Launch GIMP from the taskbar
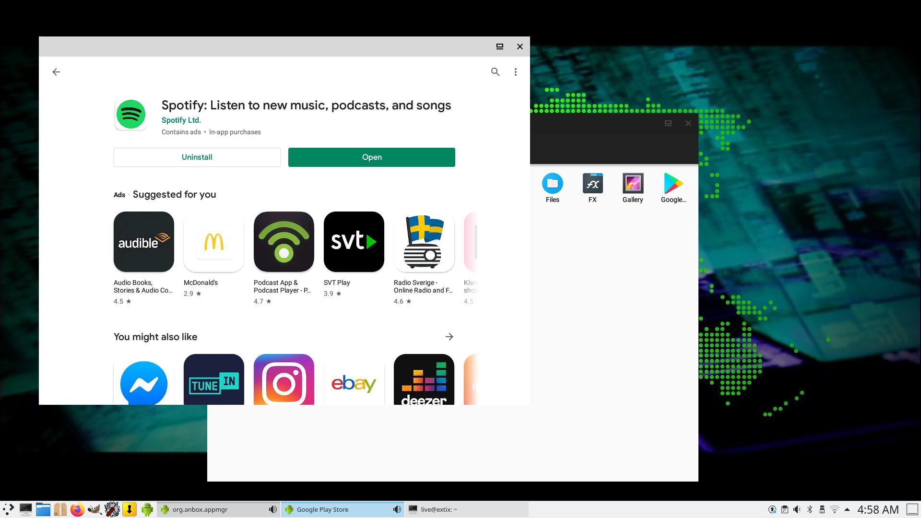921x518 pixels. click(x=94, y=509)
